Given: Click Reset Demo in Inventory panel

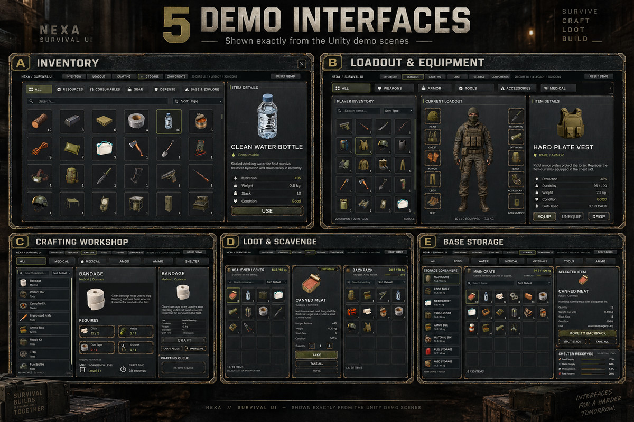Looking at the screenshot, I should 286,76.
